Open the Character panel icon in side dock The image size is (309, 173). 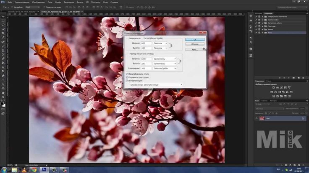point(251,42)
